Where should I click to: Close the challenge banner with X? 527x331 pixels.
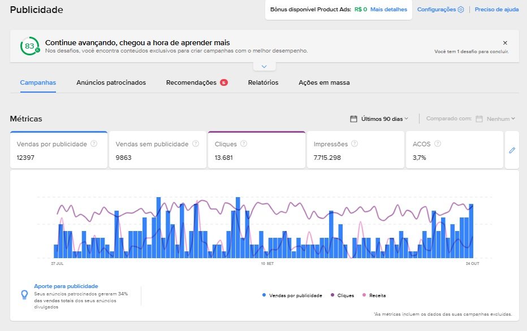pos(505,43)
